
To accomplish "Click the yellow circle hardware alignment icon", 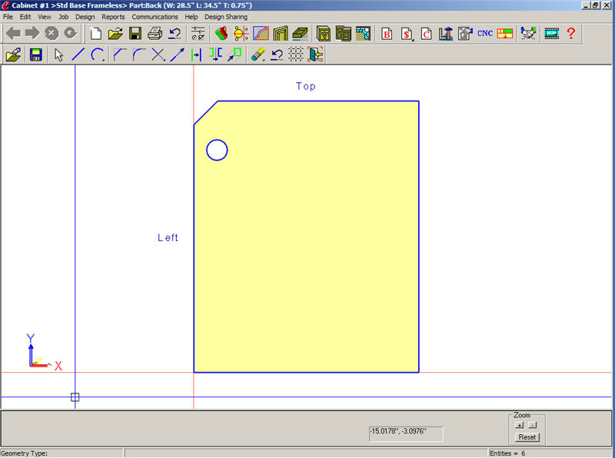I will 241,33.
